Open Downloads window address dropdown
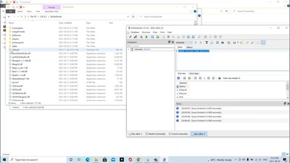The width and height of the screenshot is (290, 163). (221, 11)
